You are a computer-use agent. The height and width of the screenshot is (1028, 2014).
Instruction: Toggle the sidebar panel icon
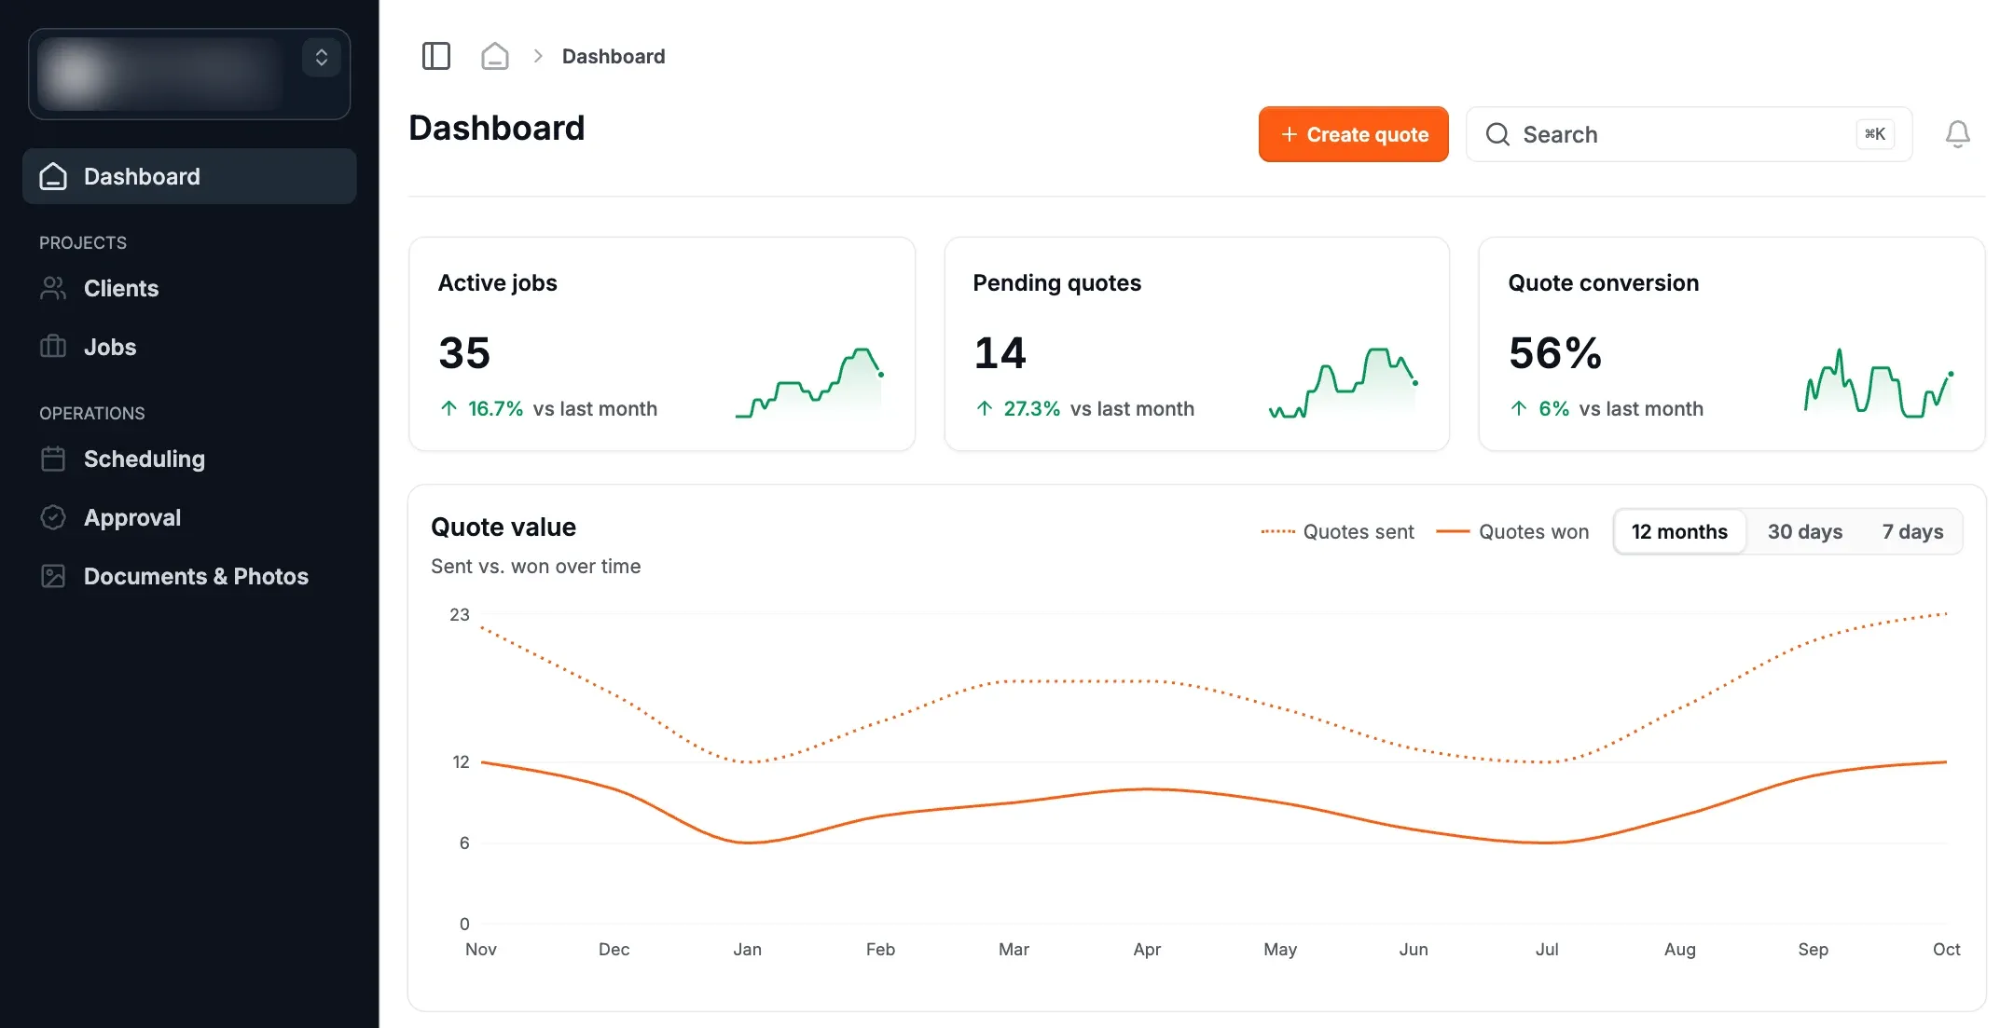tap(435, 56)
